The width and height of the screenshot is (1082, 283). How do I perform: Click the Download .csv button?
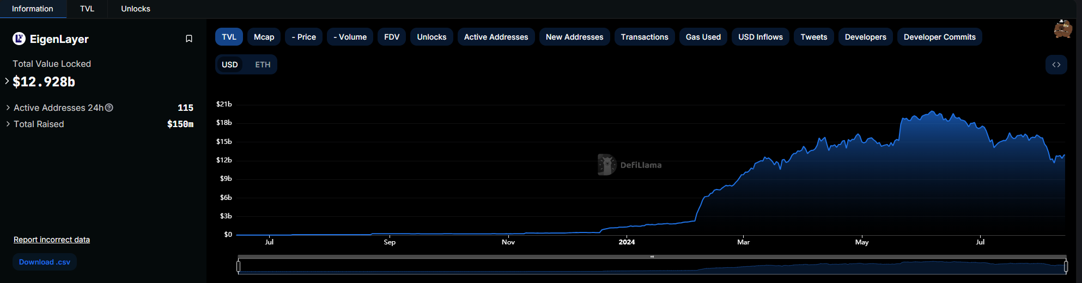point(45,262)
